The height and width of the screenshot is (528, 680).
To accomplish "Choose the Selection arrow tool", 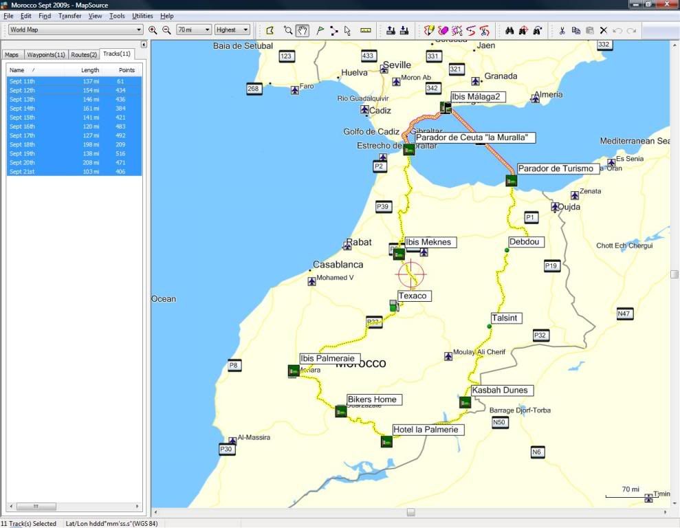I will click(x=347, y=30).
